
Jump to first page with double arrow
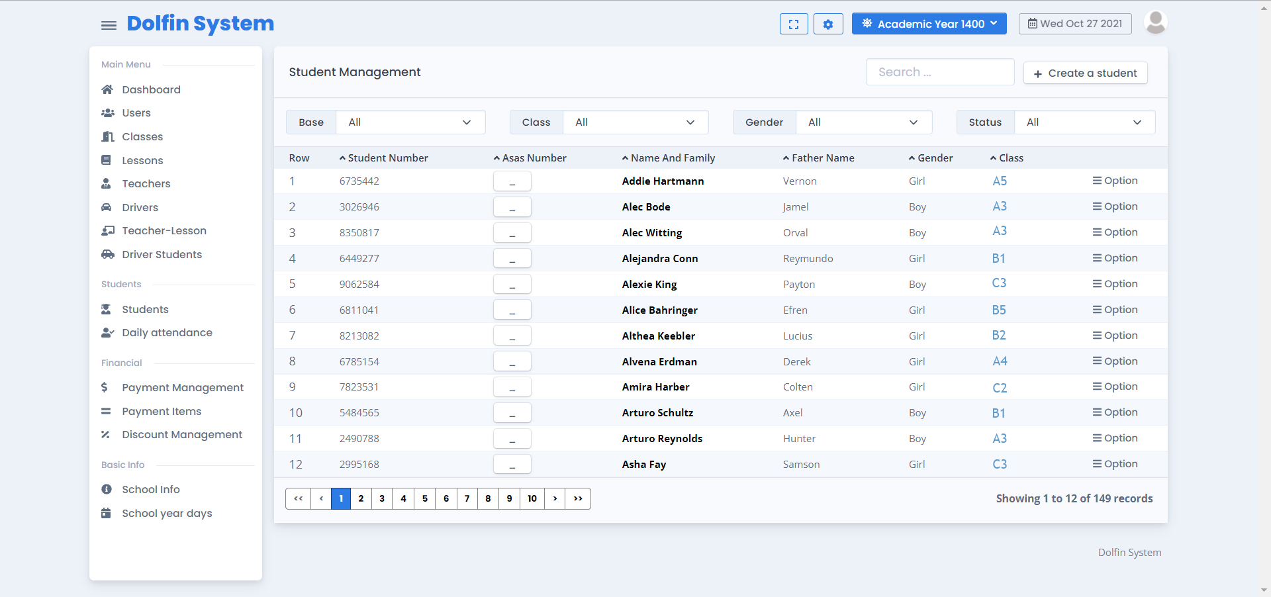pyautogui.click(x=298, y=498)
